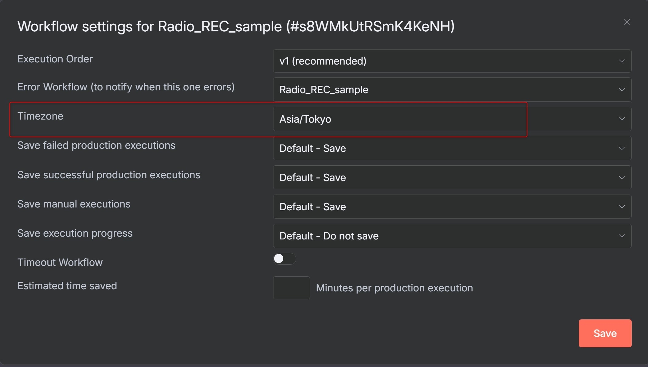Click chevron arrow of Execution Order field
Image resolution: width=648 pixels, height=367 pixels.
622,61
